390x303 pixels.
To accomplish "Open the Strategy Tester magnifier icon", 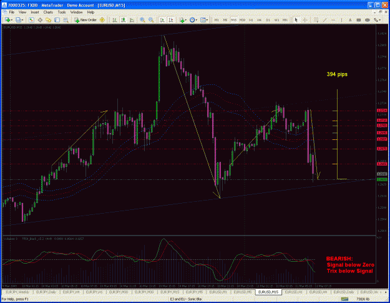I will pyautogui.click(x=66, y=20).
